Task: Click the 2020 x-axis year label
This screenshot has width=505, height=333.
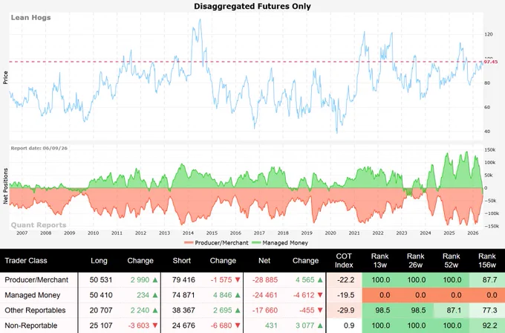Action: 330,233
